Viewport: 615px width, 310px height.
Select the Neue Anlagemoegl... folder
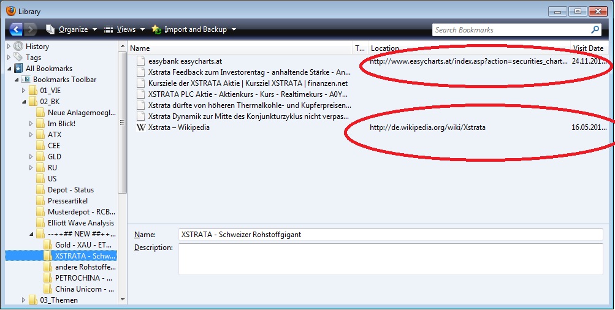pos(82,113)
